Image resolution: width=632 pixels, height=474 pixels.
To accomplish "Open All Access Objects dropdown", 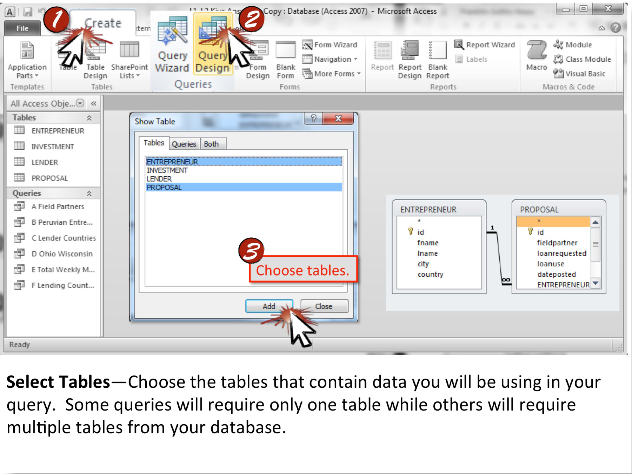I will 80,103.
